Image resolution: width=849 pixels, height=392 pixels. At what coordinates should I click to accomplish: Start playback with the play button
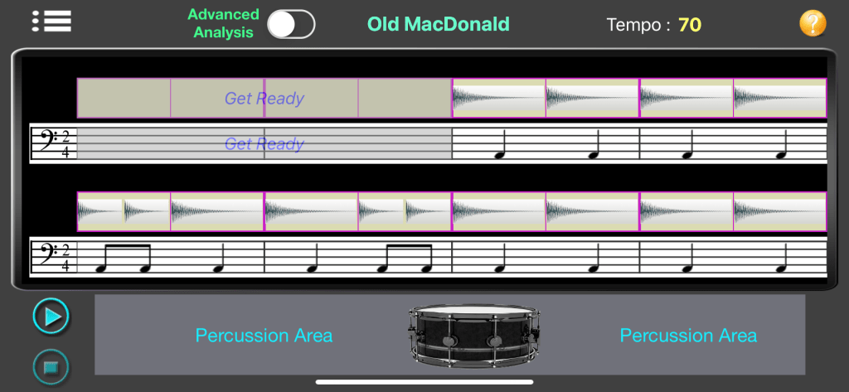coord(51,317)
